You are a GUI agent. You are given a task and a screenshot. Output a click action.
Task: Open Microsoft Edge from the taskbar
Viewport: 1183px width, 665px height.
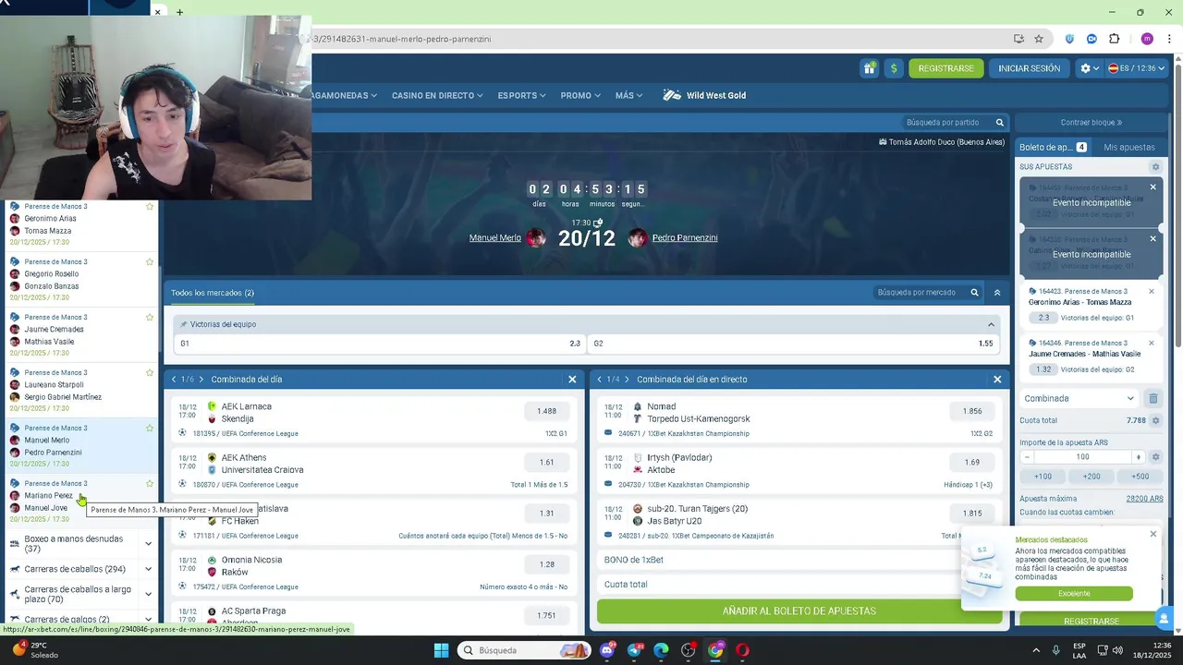[661, 650]
